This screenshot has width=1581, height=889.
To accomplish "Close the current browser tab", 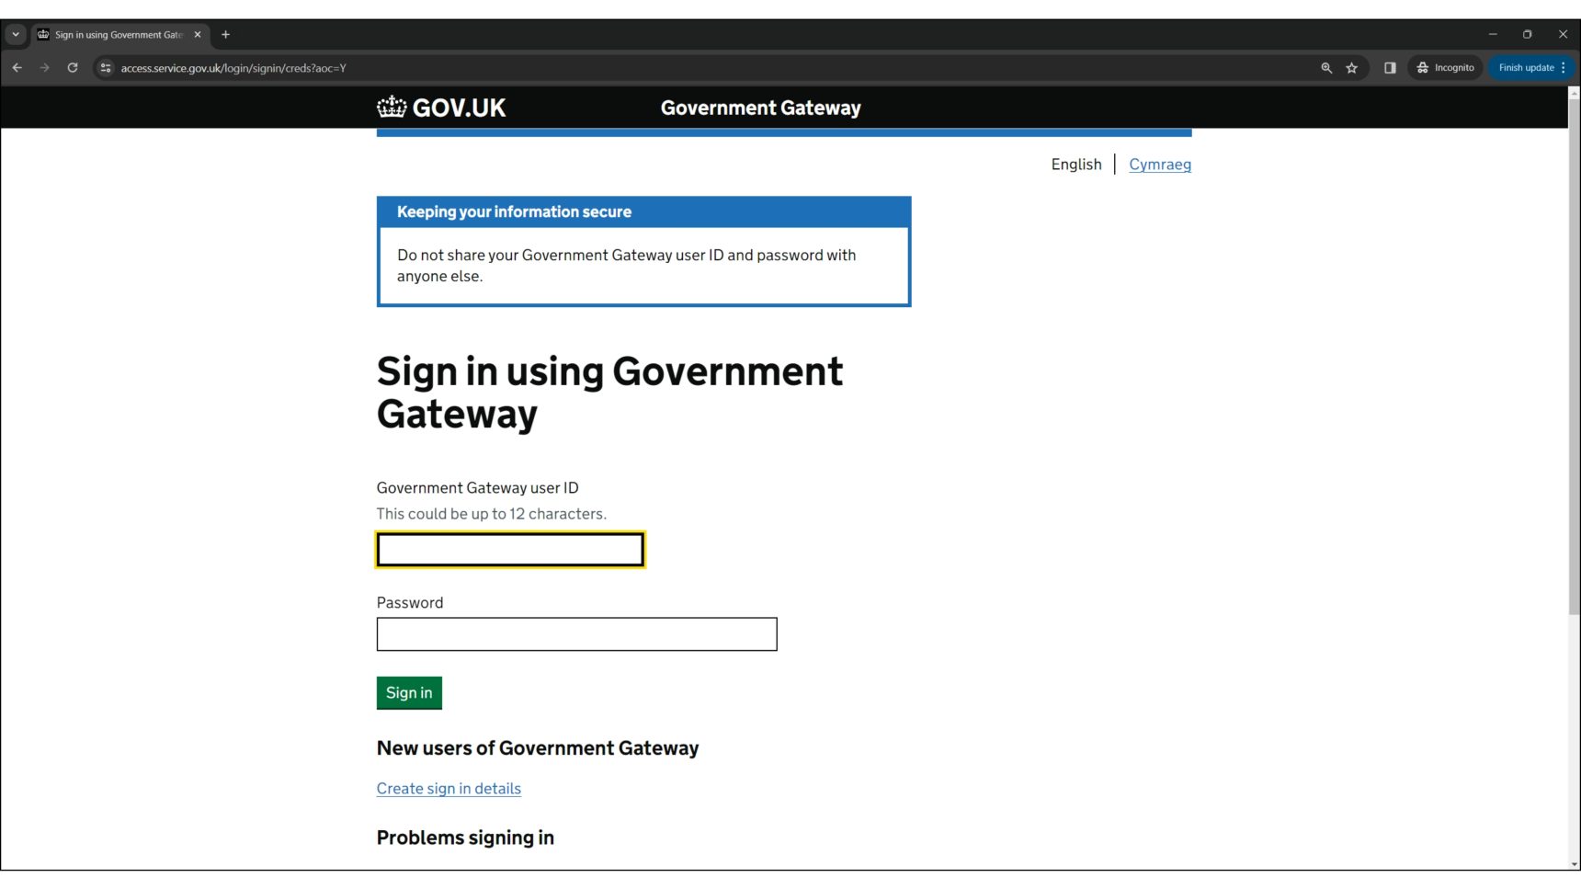I will click(x=198, y=35).
